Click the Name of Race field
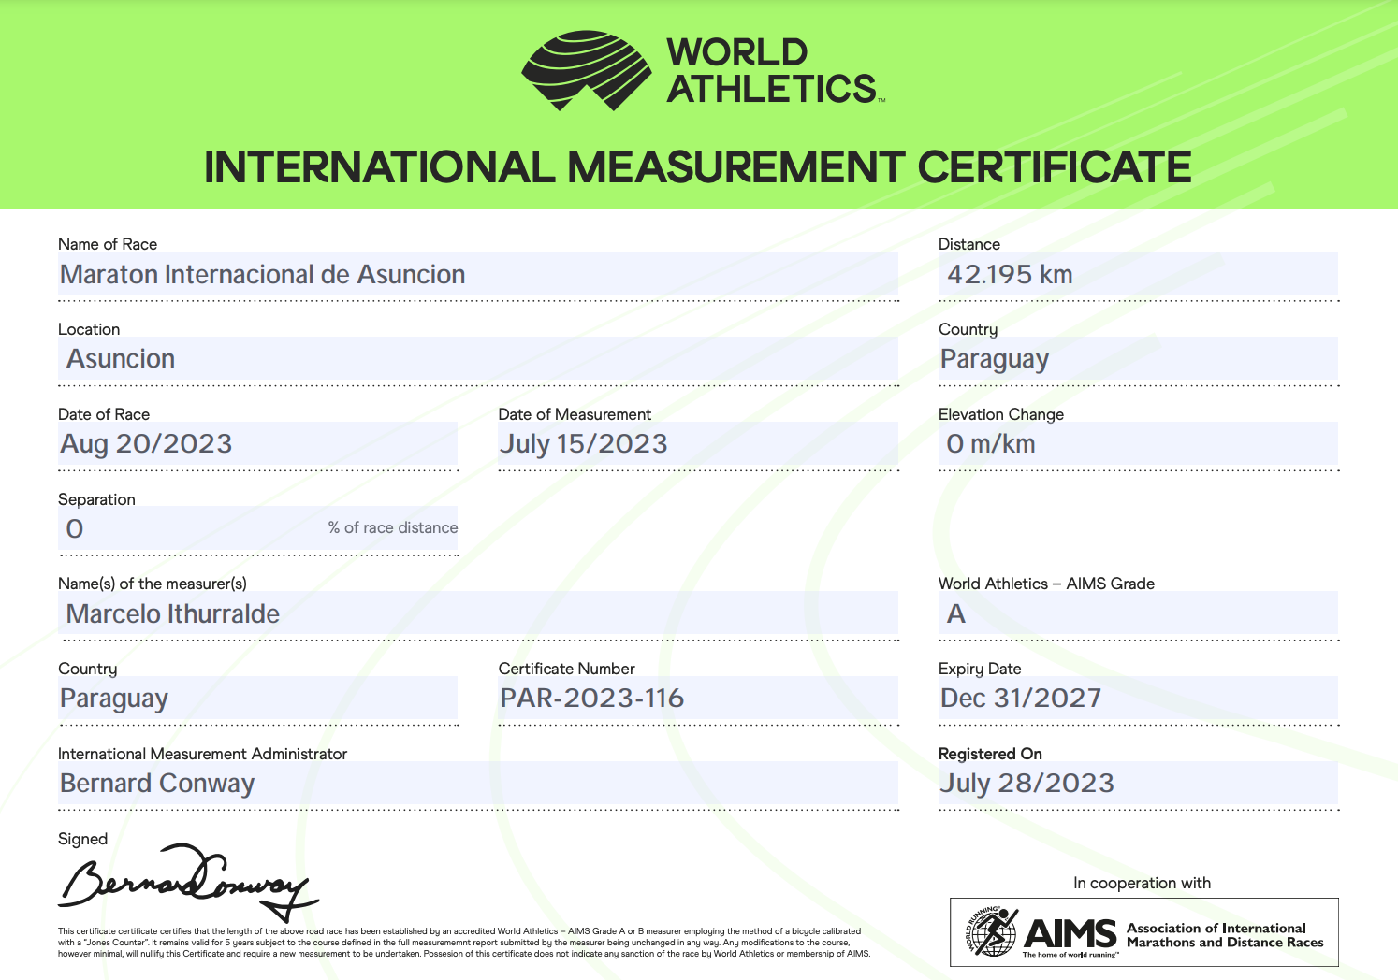1398x980 pixels. pyautogui.click(x=477, y=275)
